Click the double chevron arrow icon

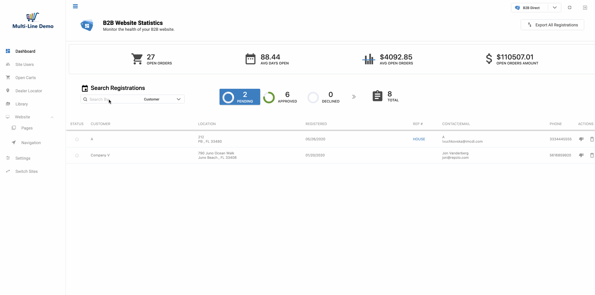[354, 97]
